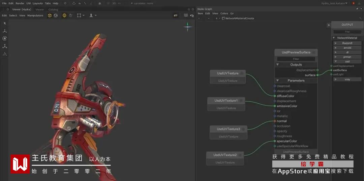Float the Node Graph panel
364x181 pixels.
click(x=357, y=9)
